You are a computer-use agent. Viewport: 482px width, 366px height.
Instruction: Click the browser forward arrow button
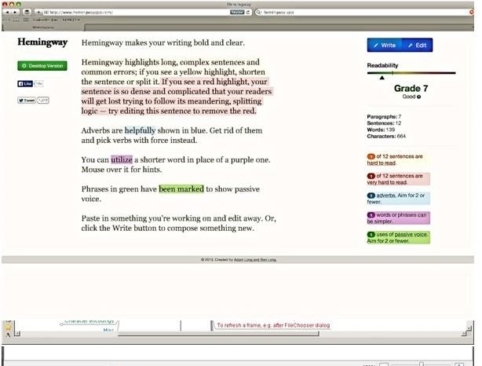pos(16,13)
